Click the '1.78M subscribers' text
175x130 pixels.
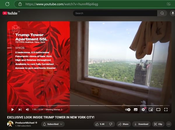click(x=23, y=126)
